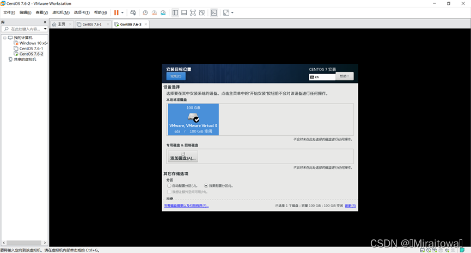Viewport: 471px width, 253px height.
Task: Click the library horizontal scrollbar thumb
Action: tap(24, 243)
